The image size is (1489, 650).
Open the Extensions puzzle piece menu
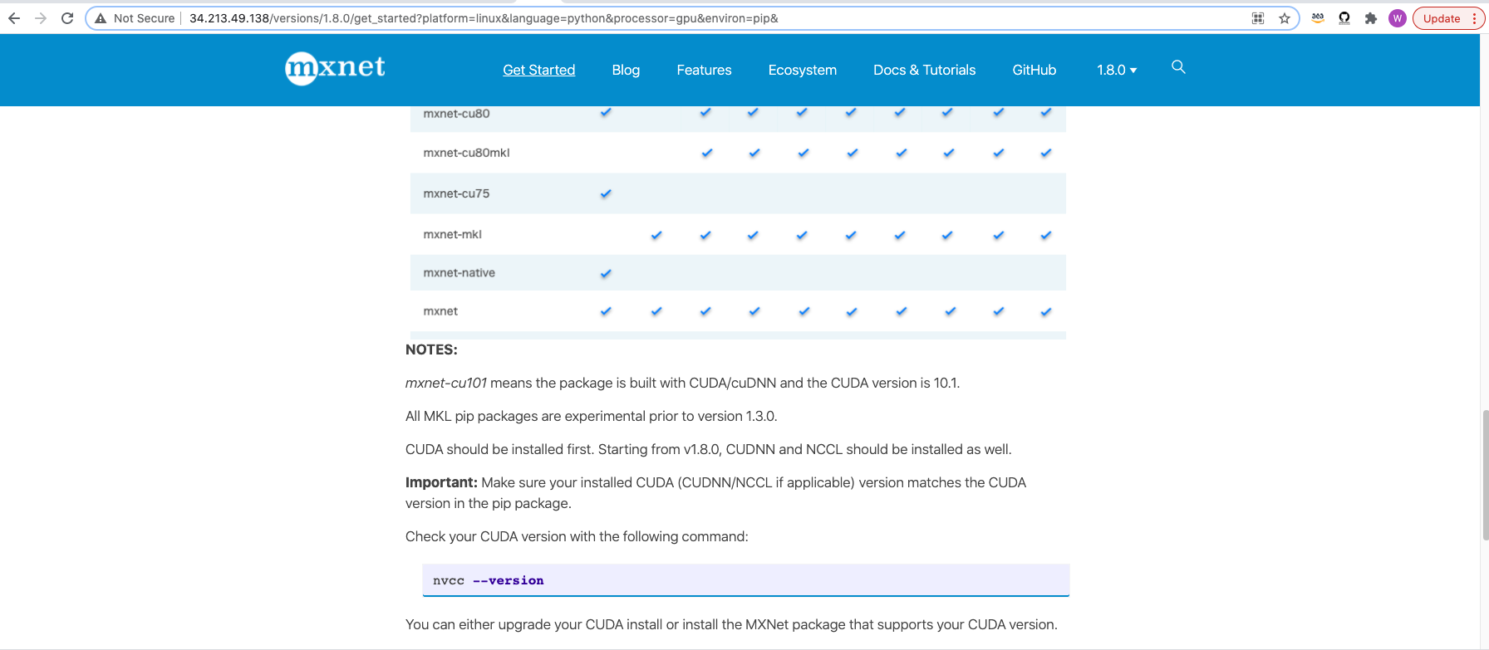point(1371,18)
